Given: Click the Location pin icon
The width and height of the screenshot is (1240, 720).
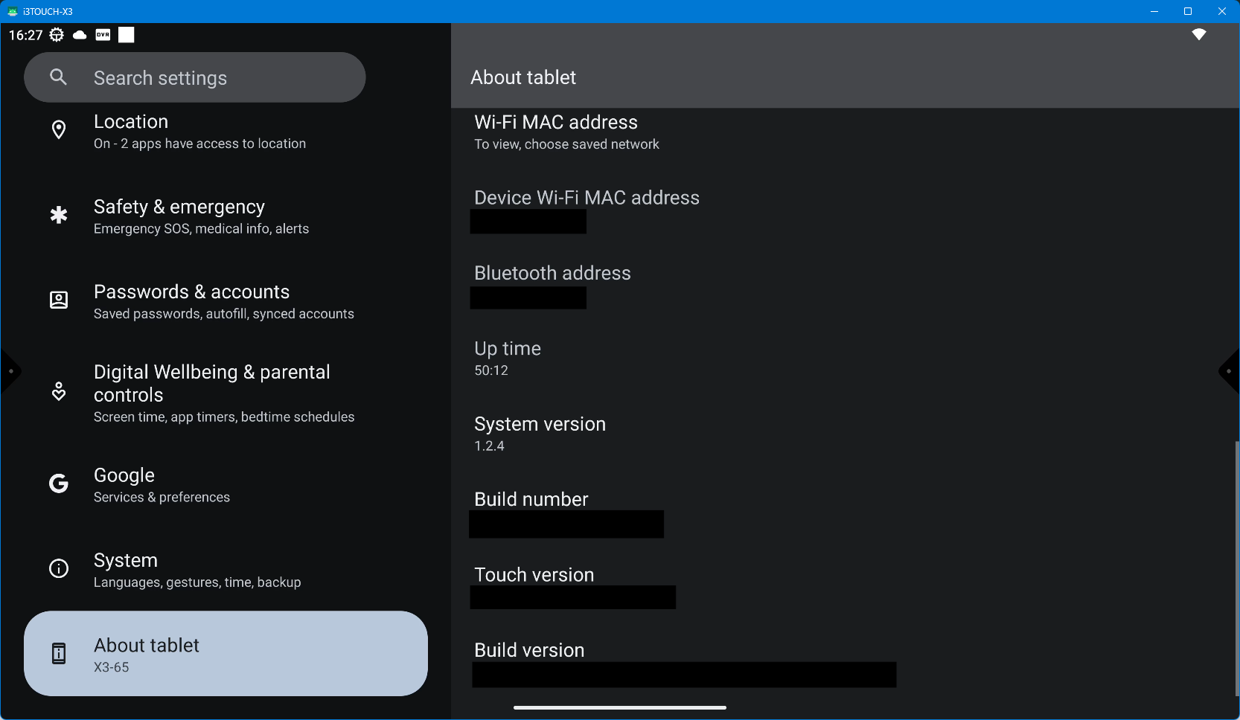Looking at the screenshot, I should (x=59, y=130).
